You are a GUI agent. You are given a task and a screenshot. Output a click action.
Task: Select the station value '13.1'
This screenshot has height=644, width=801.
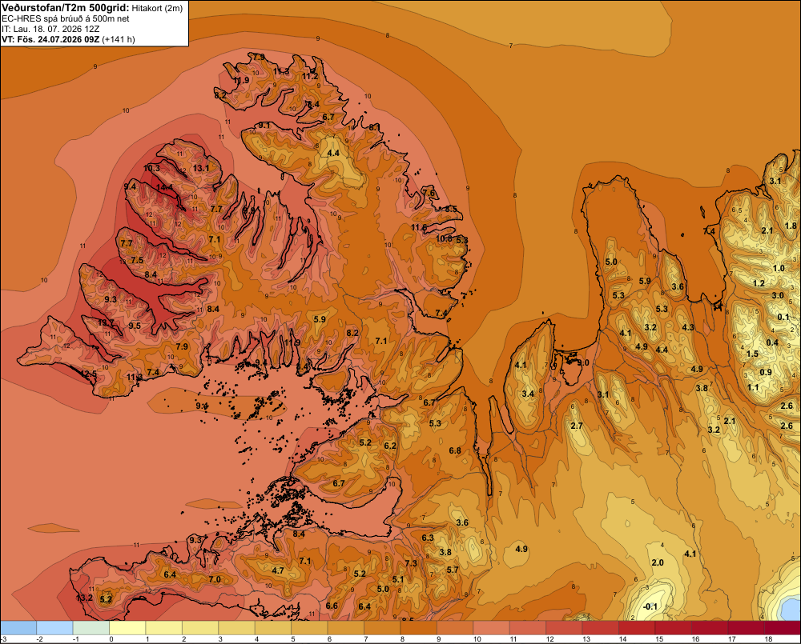[201, 168]
